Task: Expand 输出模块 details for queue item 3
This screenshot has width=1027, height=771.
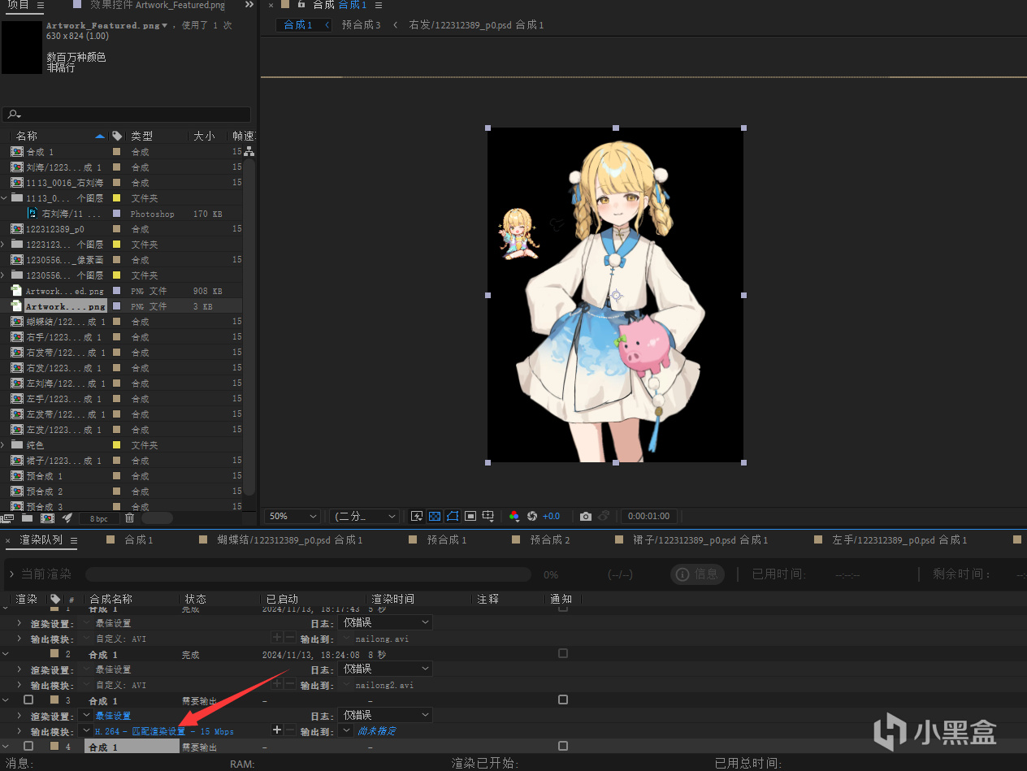Action: 19,731
